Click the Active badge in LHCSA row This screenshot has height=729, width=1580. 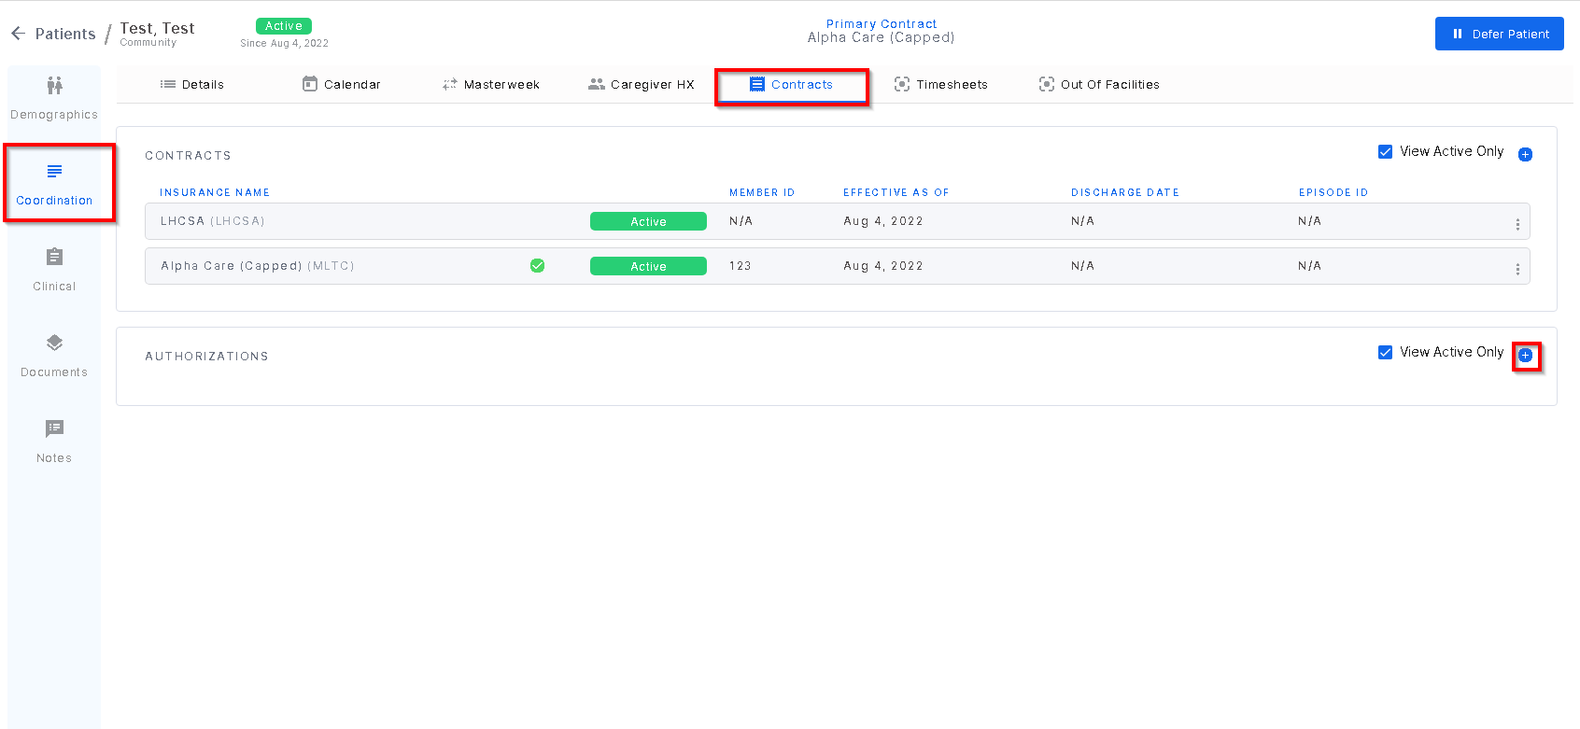(x=648, y=221)
